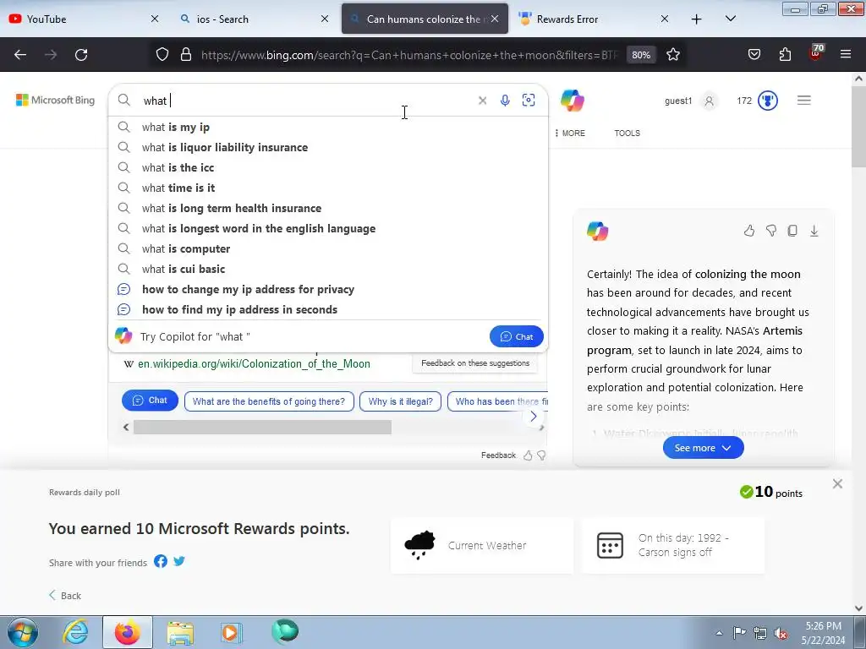Image resolution: width=866 pixels, height=649 pixels.
Task: Select suggestion 'what is cui basic'
Action: [328, 269]
